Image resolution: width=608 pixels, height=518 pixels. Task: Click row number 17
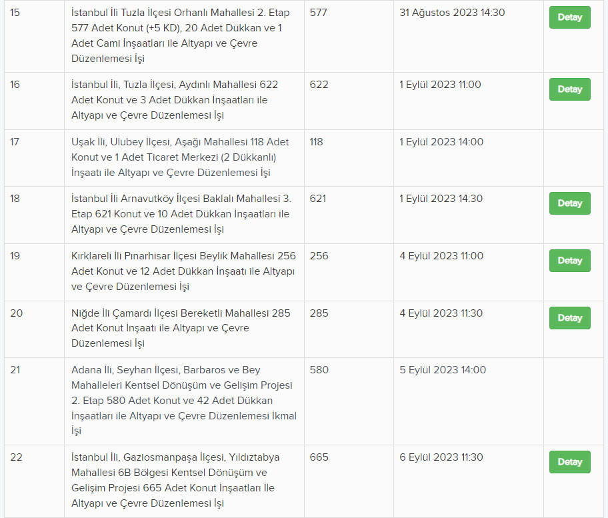(x=16, y=142)
